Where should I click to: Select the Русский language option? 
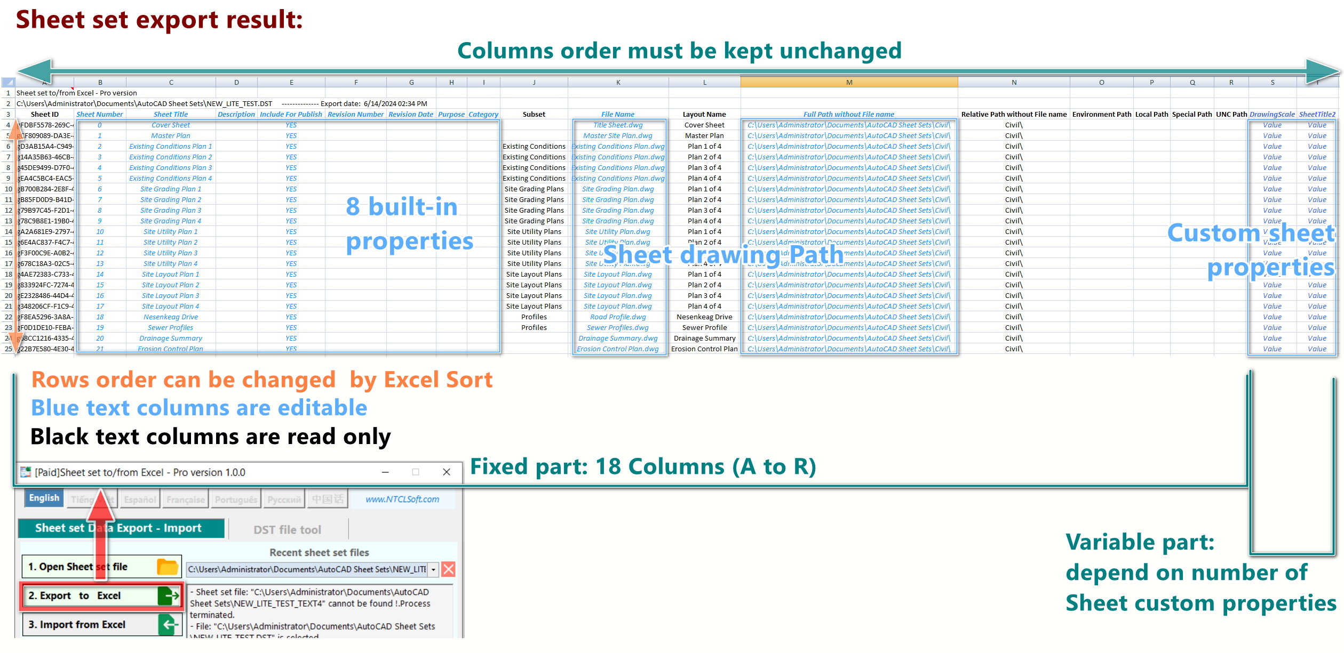(x=284, y=499)
